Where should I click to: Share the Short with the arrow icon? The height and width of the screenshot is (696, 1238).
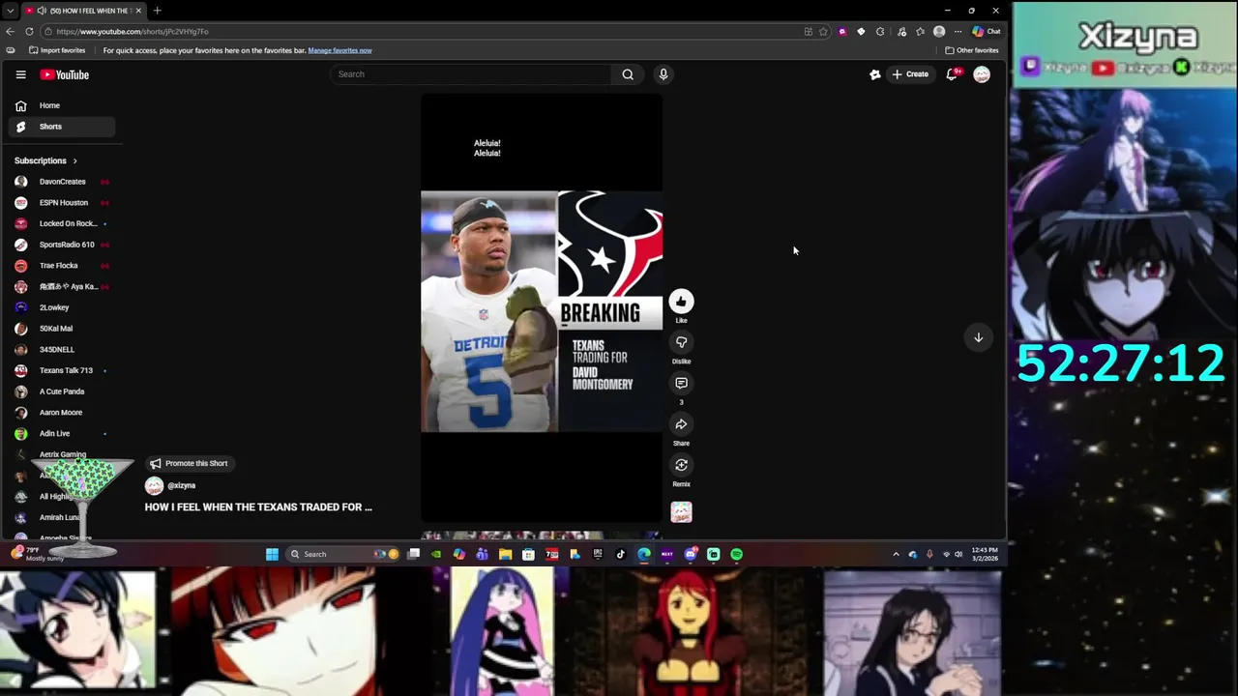[x=681, y=424]
